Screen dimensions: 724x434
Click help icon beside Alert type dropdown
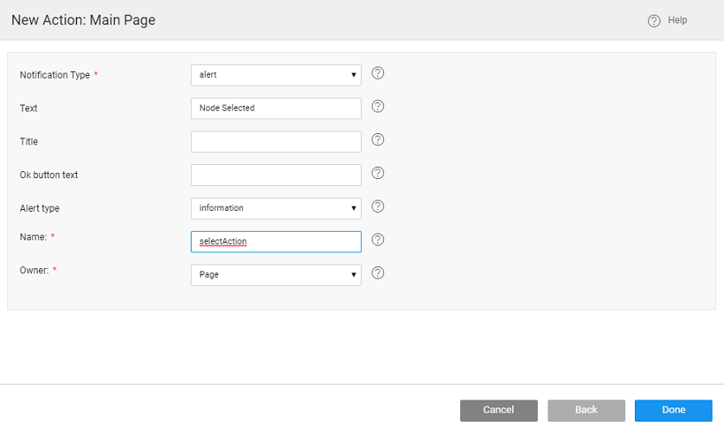click(378, 206)
